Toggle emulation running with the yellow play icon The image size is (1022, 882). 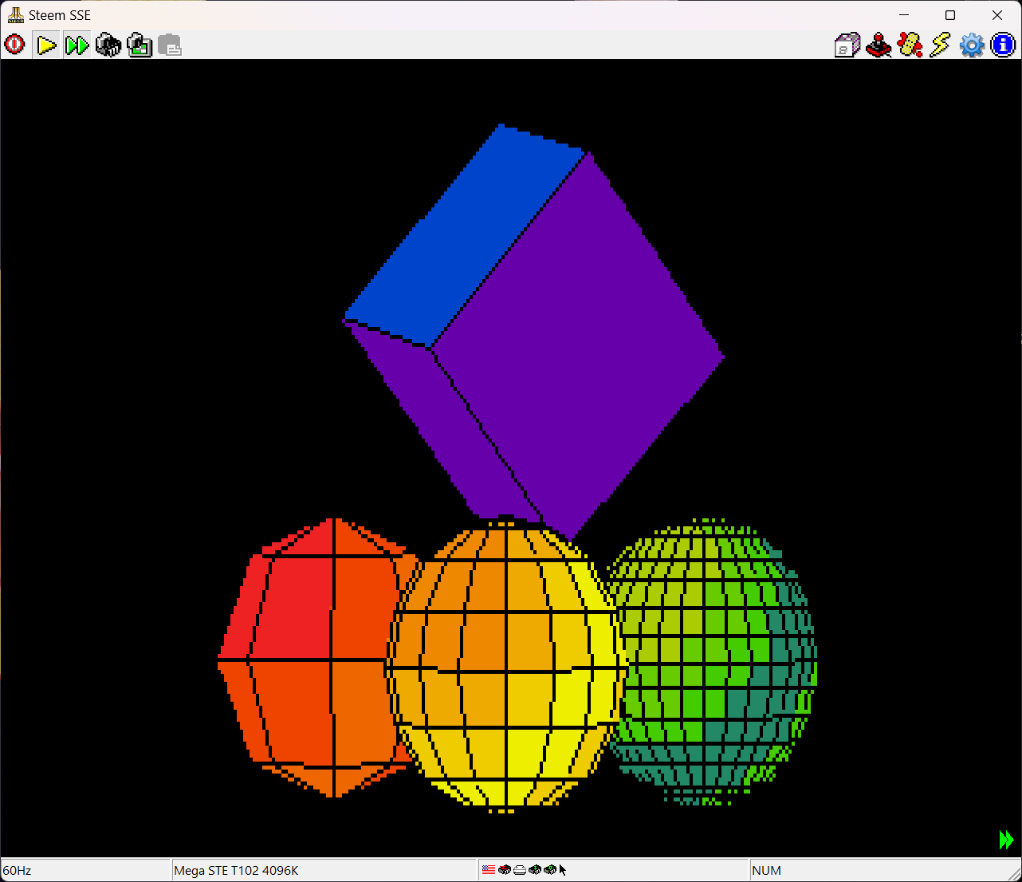coord(45,45)
